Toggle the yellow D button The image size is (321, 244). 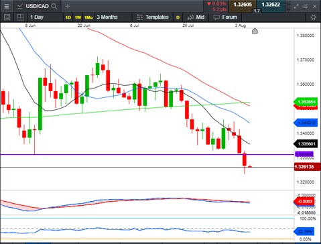coord(178,17)
